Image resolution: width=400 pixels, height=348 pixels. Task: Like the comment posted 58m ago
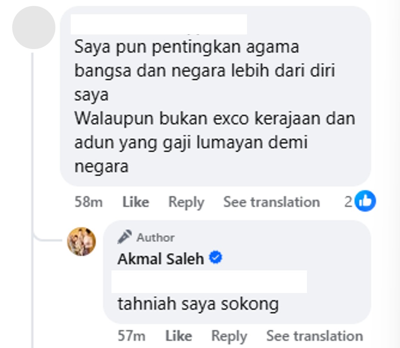pyautogui.click(x=136, y=202)
